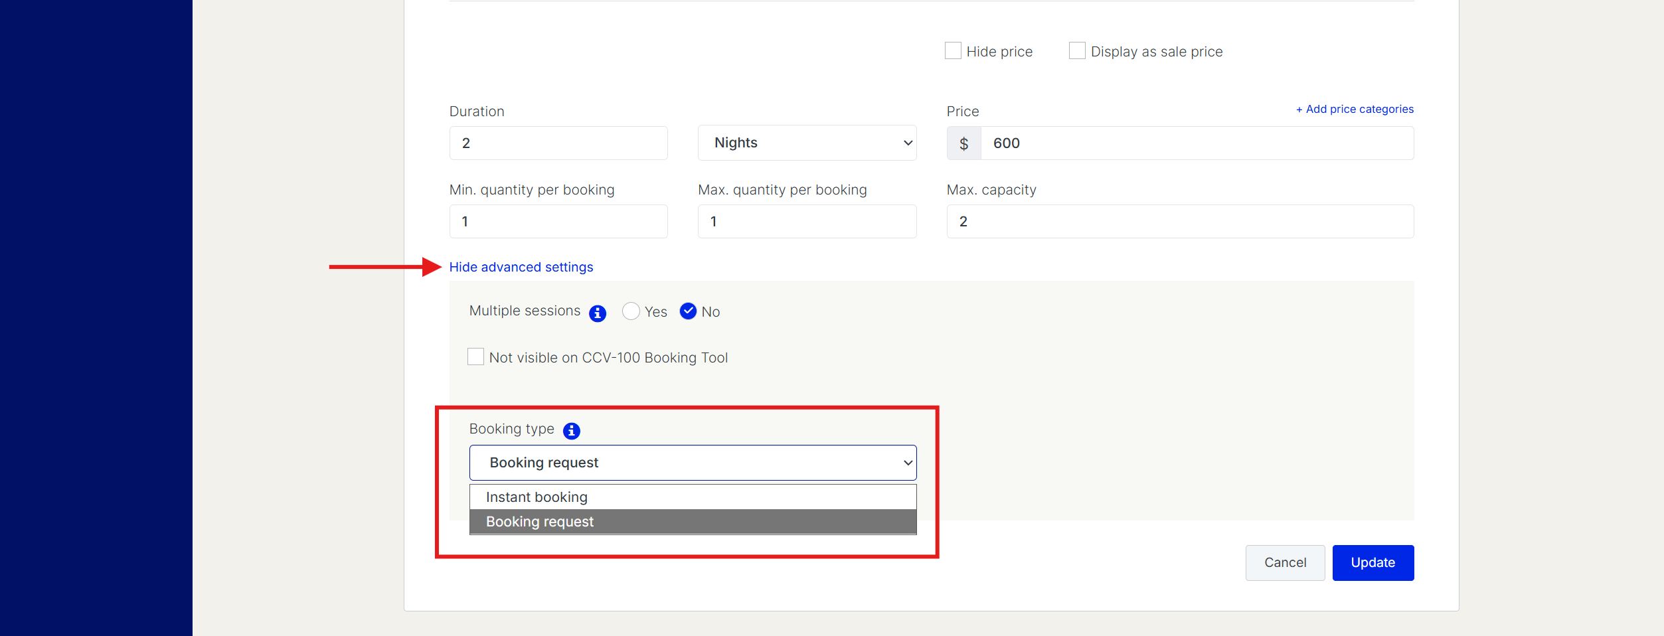Click the Max. quantity per booking field
The width and height of the screenshot is (1664, 636).
point(807,222)
